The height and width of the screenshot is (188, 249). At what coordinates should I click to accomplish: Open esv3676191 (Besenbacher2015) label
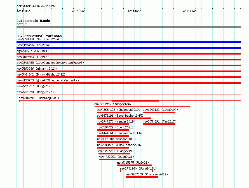(x=120, y=116)
